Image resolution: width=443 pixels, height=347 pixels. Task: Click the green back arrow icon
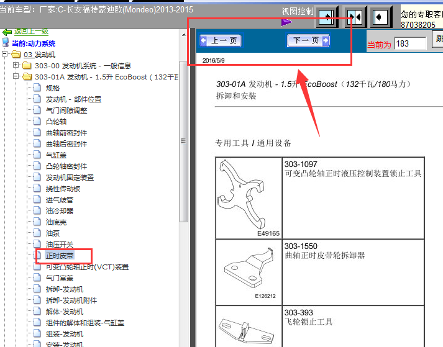click(7, 32)
